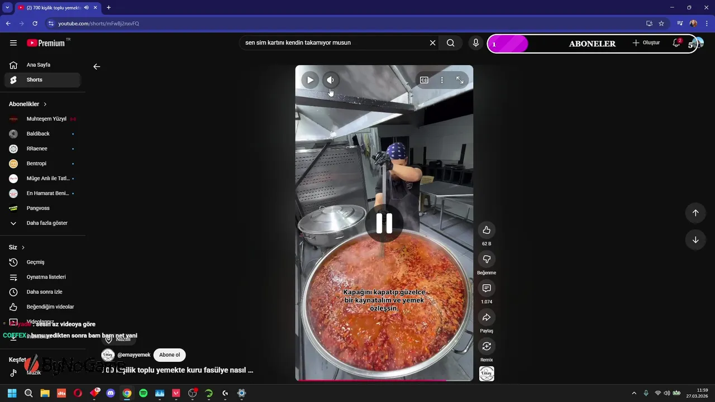
Task: Open the RRaenee channel subscription
Action: [x=42, y=149]
